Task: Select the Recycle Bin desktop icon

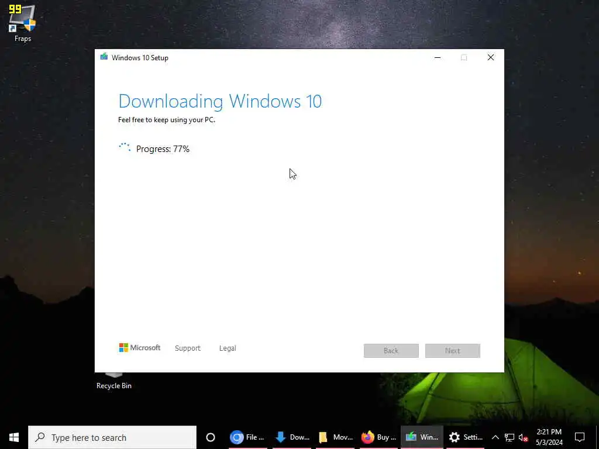Action: (x=114, y=381)
